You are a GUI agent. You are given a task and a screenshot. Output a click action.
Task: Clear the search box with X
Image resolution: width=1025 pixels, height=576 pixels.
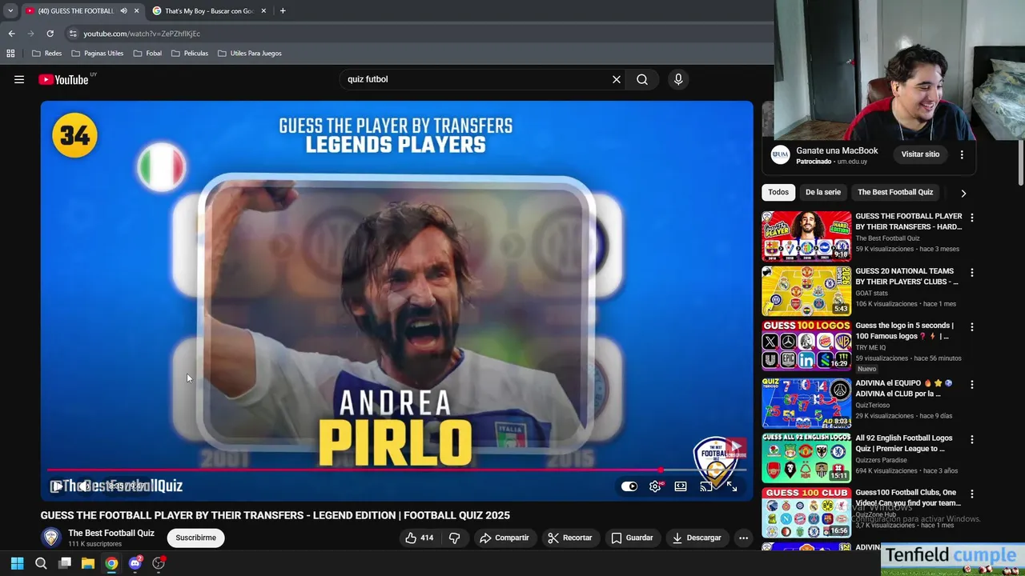[617, 79]
